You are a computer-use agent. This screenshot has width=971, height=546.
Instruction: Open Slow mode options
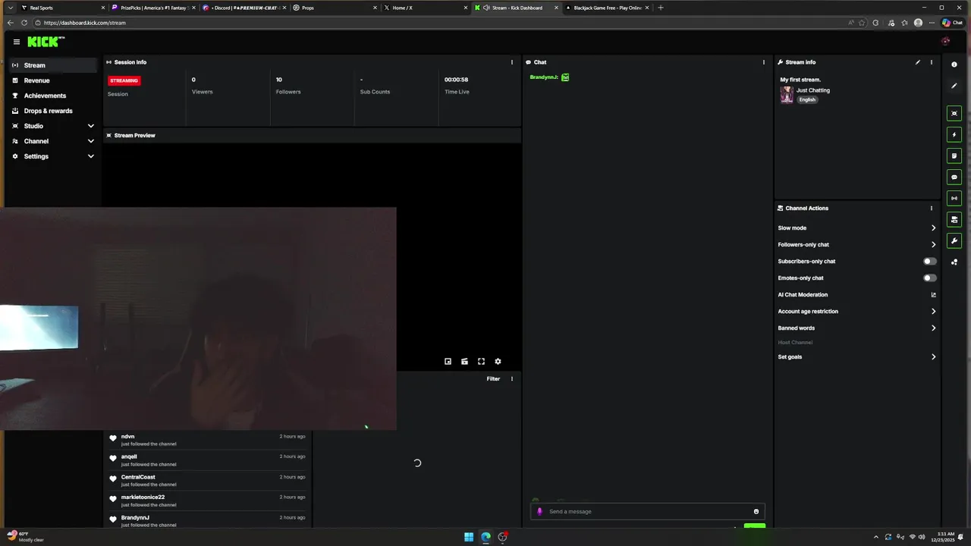coord(857,227)
